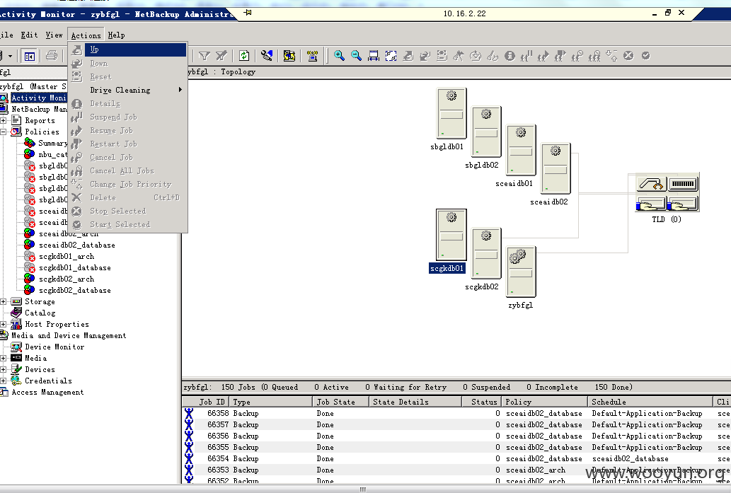Click the Resume Job toolbar icon
The height and width of the screenshot is (493, 731).
pos(543,56)
